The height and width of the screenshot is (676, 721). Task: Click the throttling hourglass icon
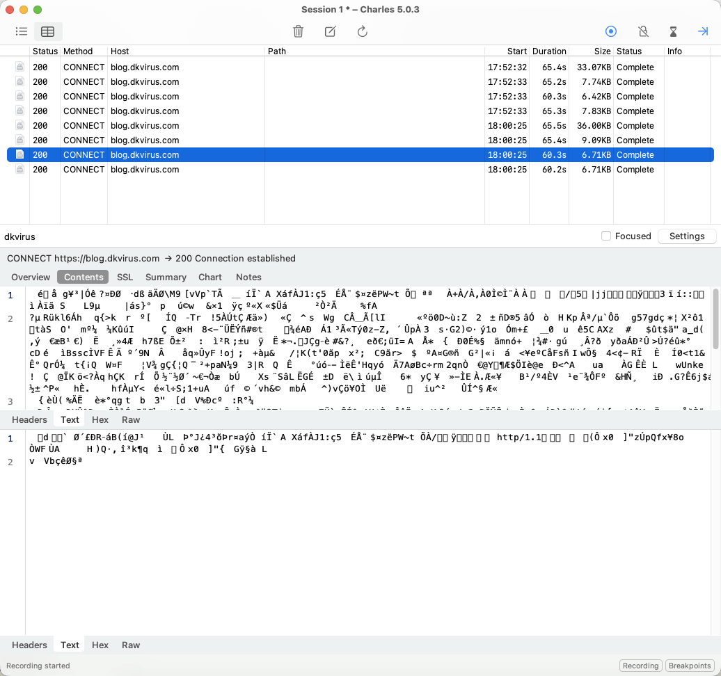coord(673,31)
